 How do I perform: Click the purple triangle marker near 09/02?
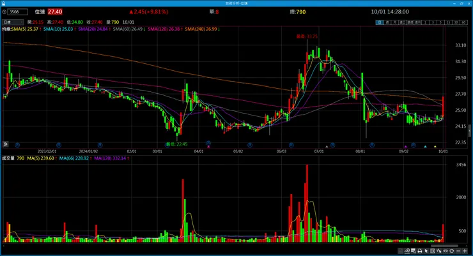[405, 147]
